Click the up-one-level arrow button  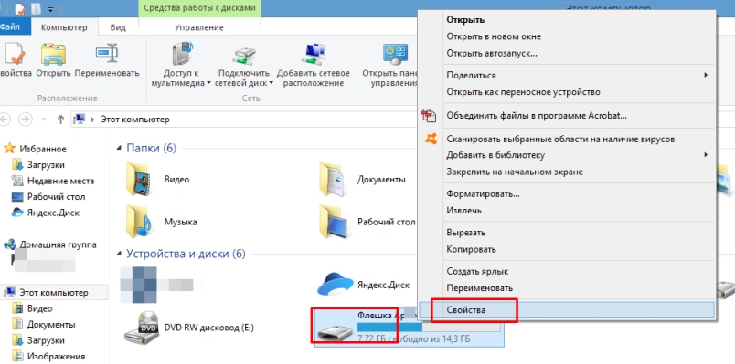tap(60, 120)
